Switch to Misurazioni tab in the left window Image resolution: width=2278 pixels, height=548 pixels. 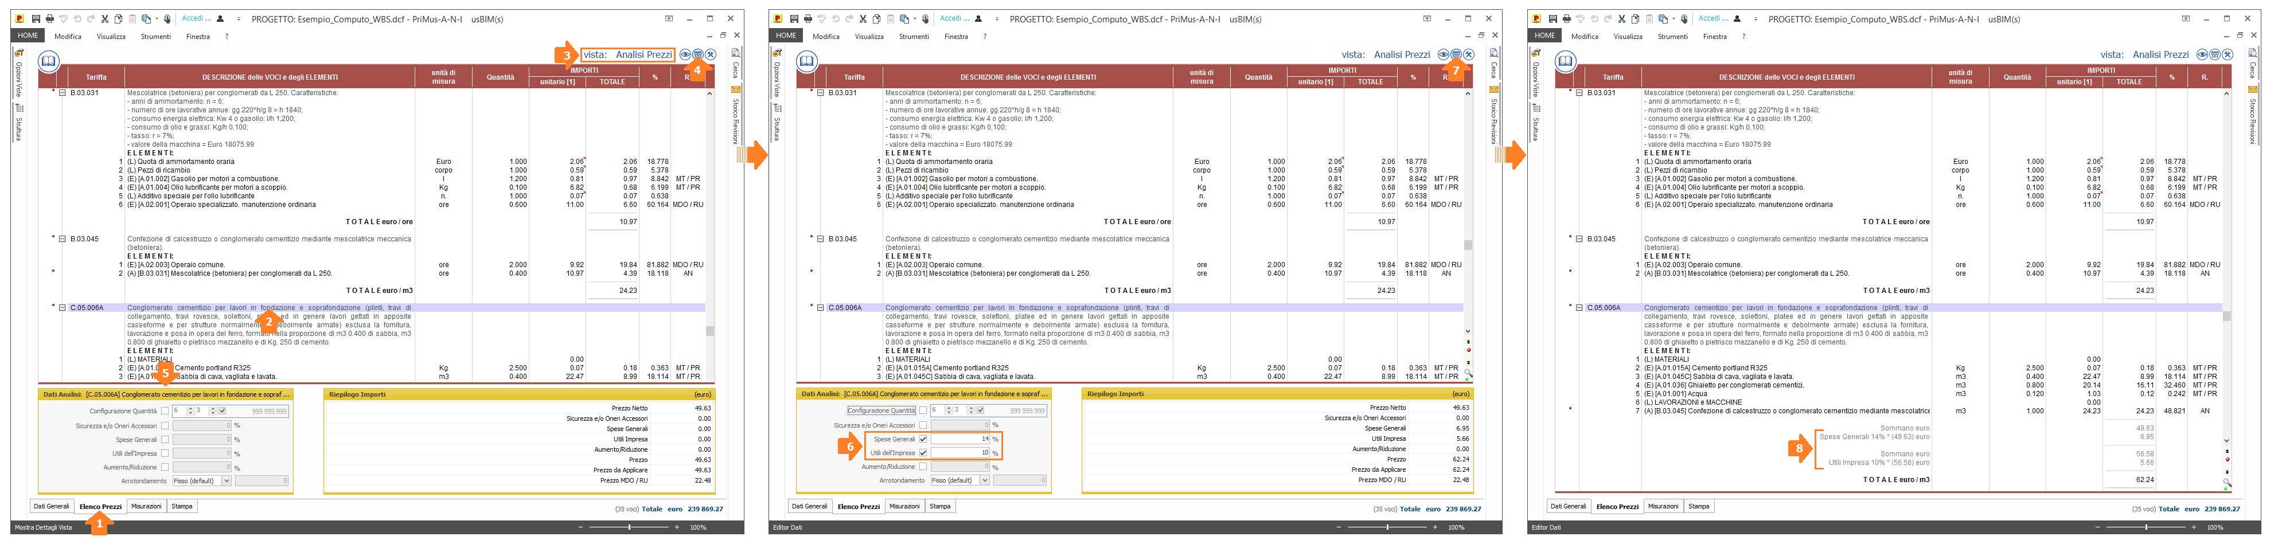(x=146, y=507)
